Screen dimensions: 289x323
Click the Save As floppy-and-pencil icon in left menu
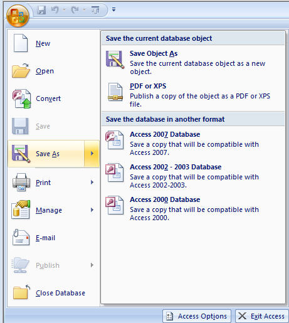21,154
